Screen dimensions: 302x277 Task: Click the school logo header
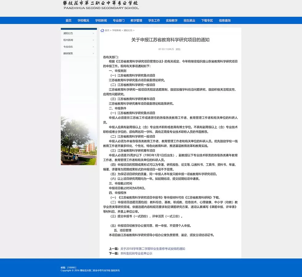pos(101,5)
